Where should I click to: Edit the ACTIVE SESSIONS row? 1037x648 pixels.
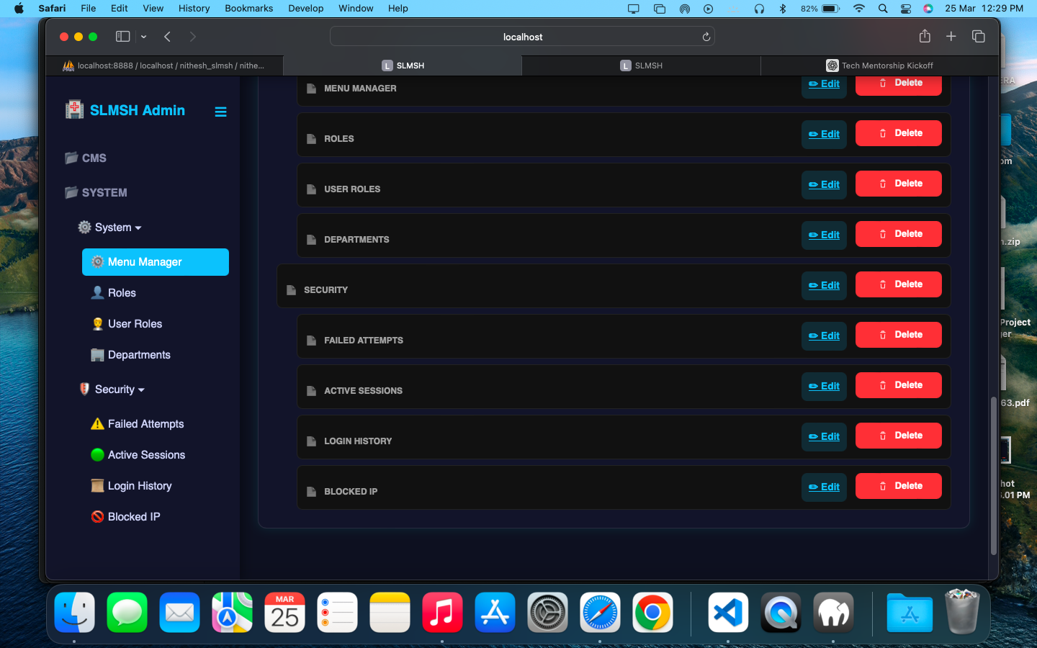[x=824, y=386]
